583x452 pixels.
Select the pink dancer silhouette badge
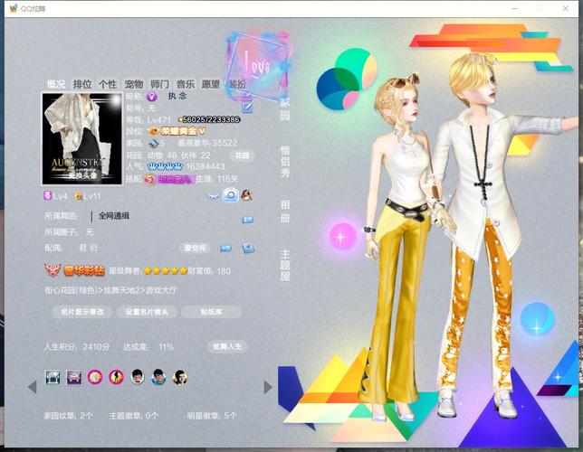(x=116, y=377)
